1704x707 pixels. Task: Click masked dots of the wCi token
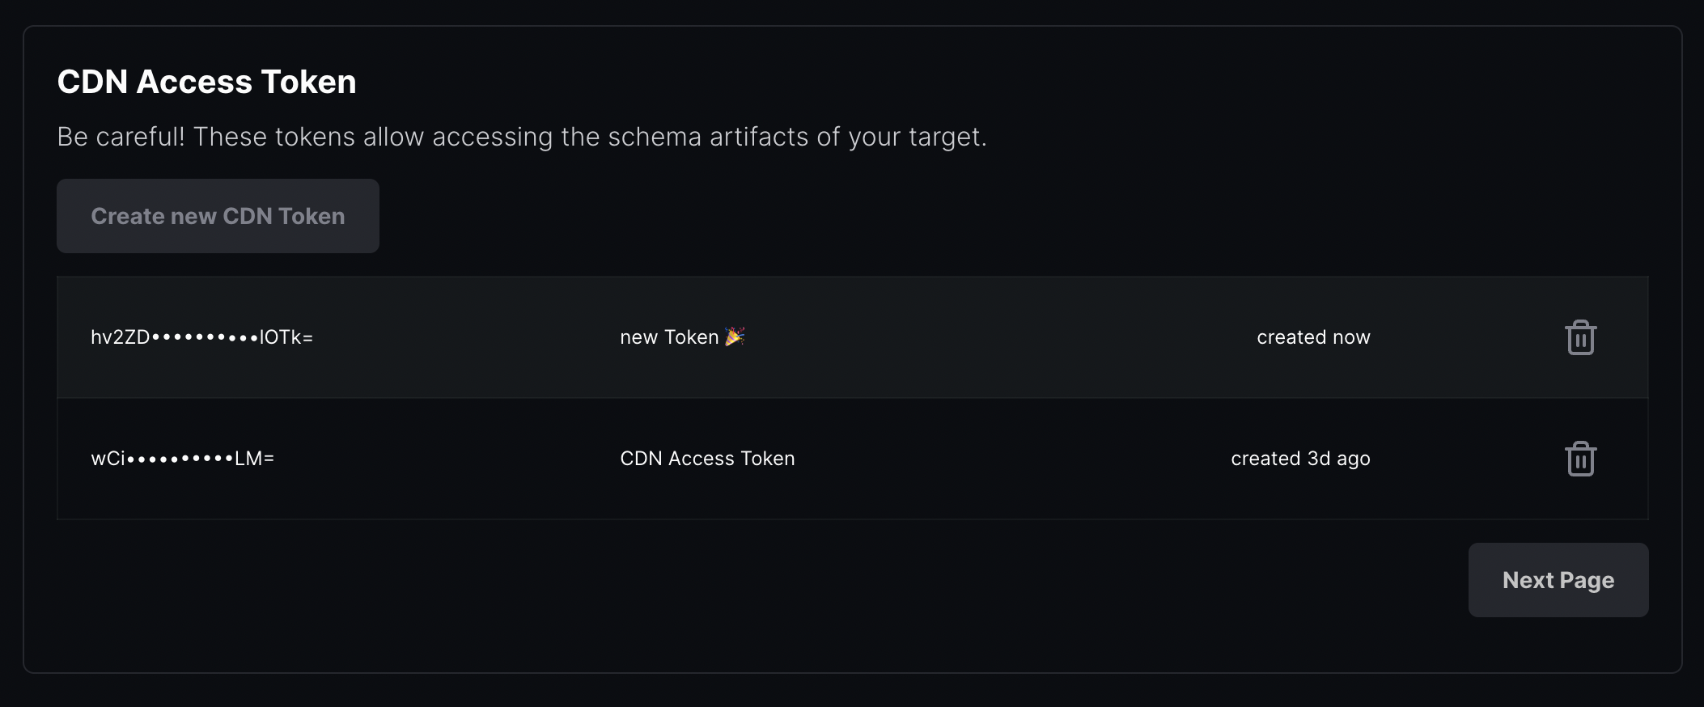click(180, 459)
